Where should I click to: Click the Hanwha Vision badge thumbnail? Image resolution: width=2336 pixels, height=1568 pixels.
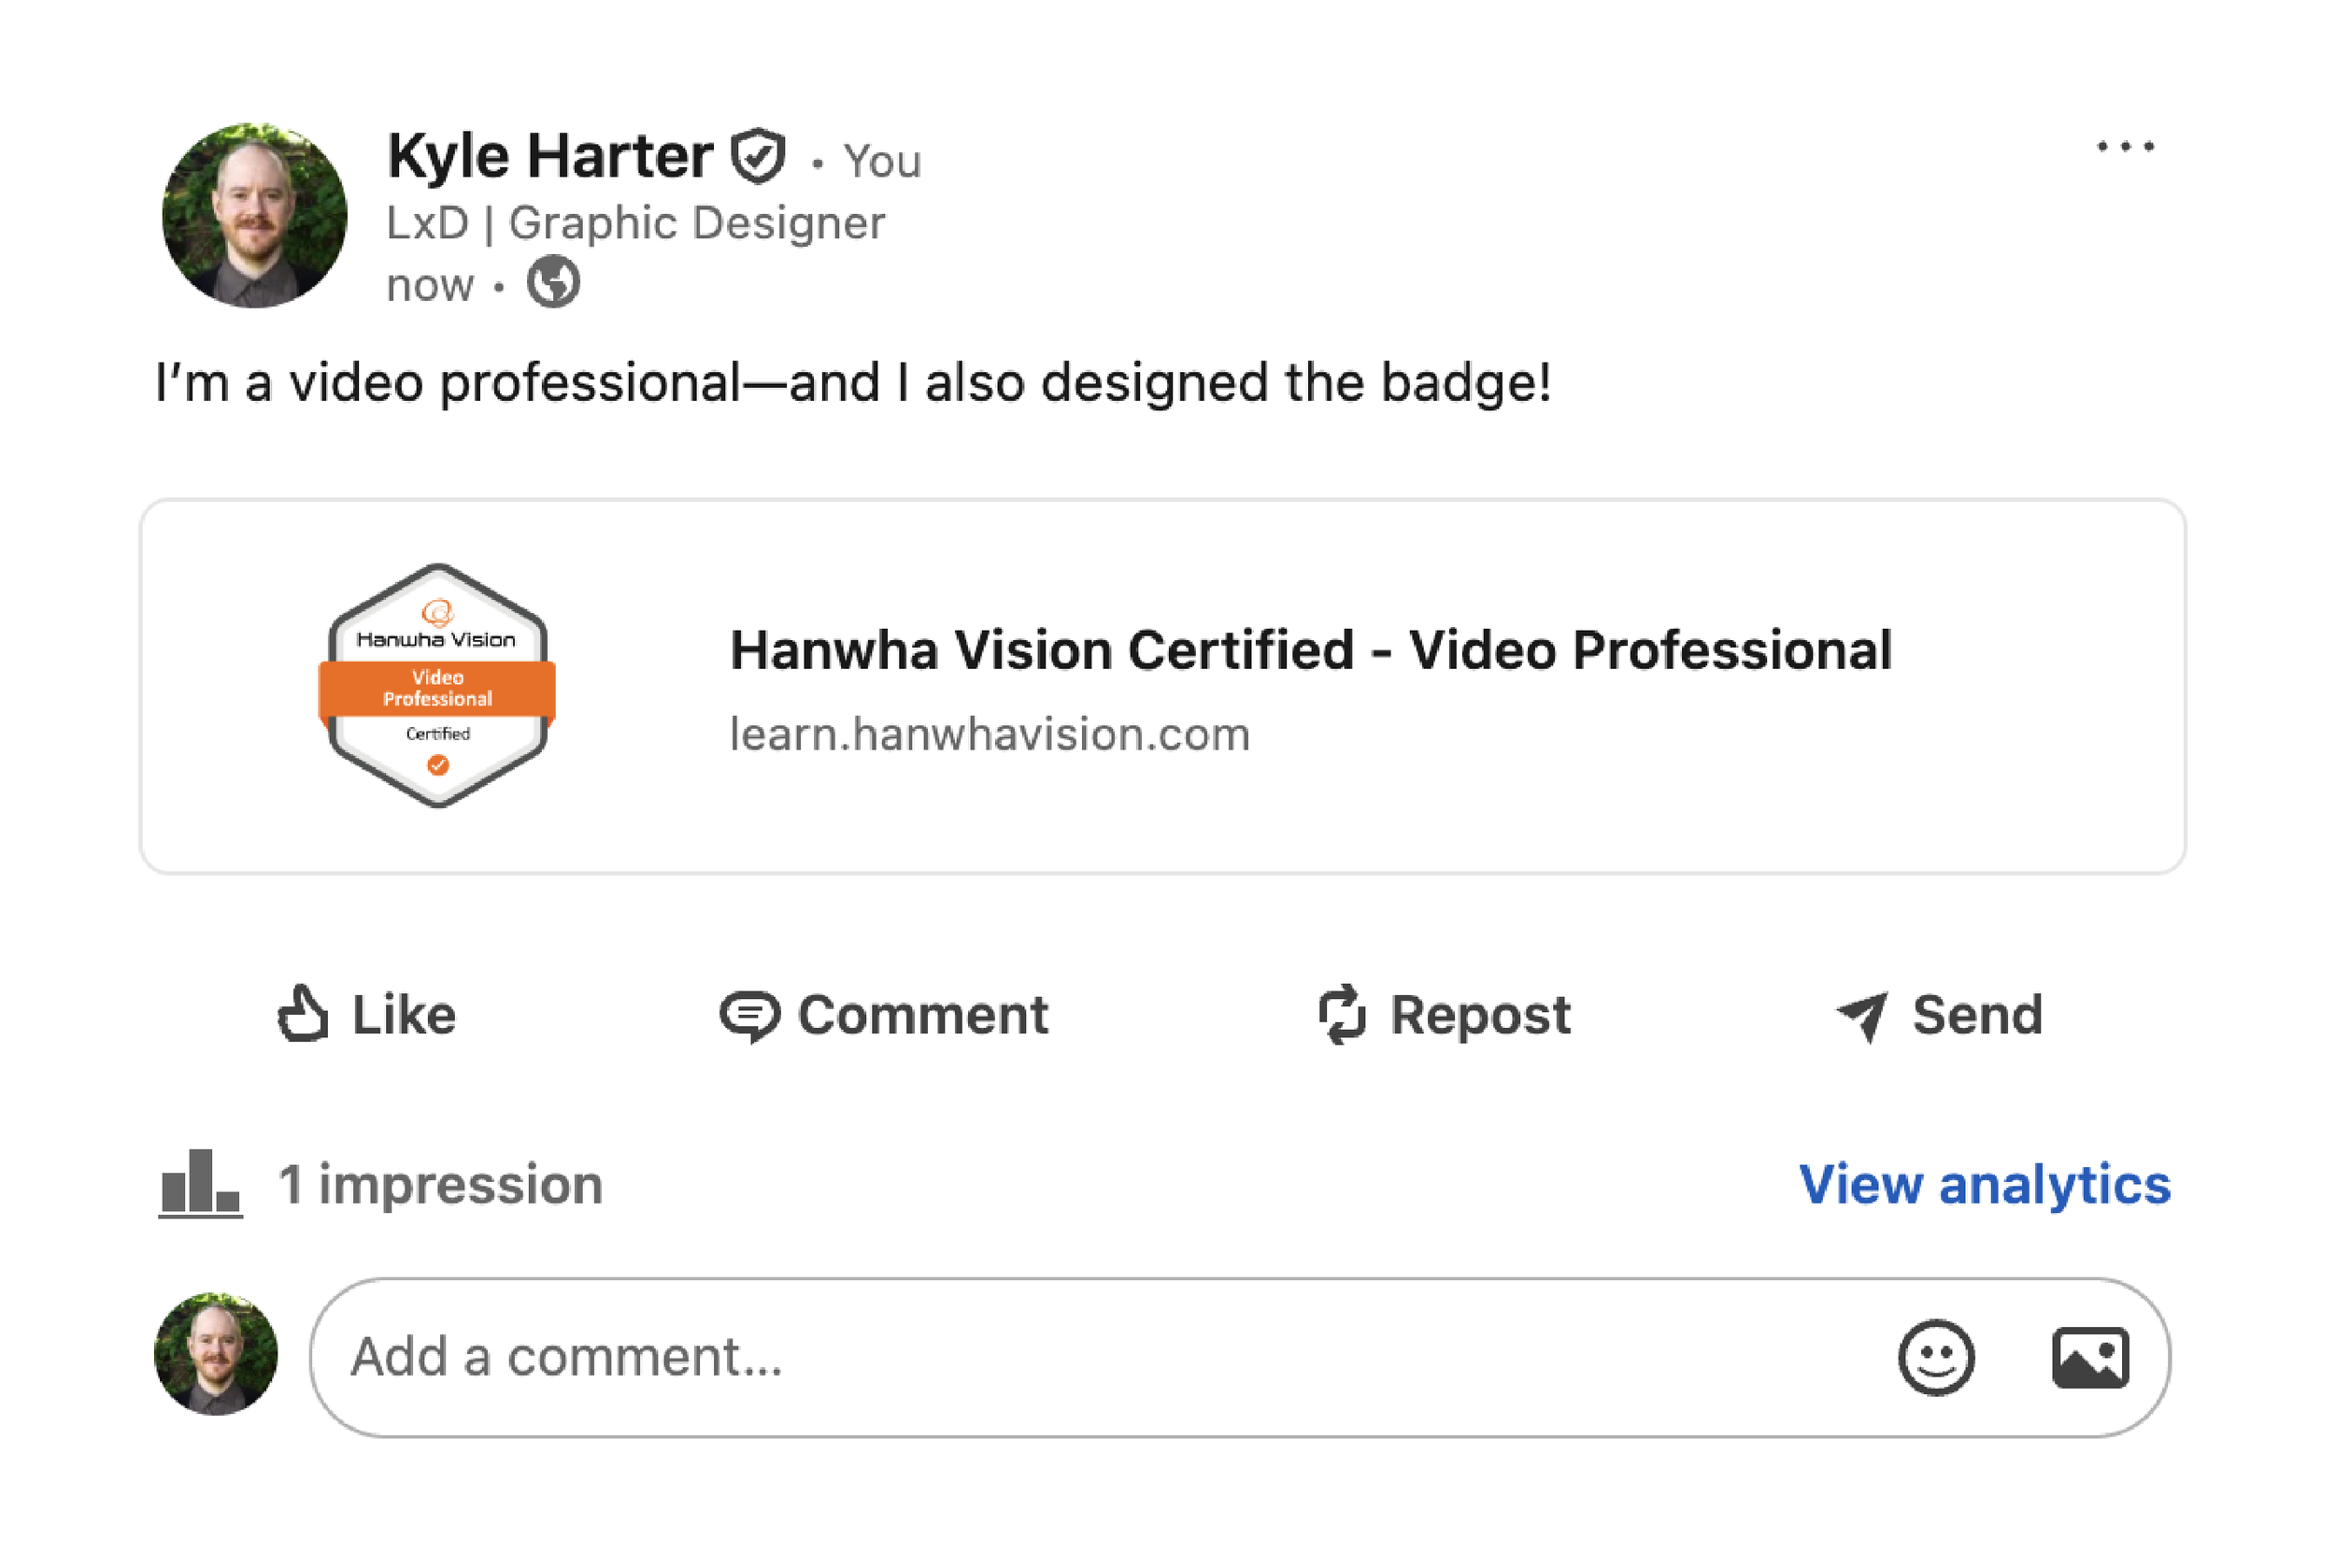click(437, 686)
